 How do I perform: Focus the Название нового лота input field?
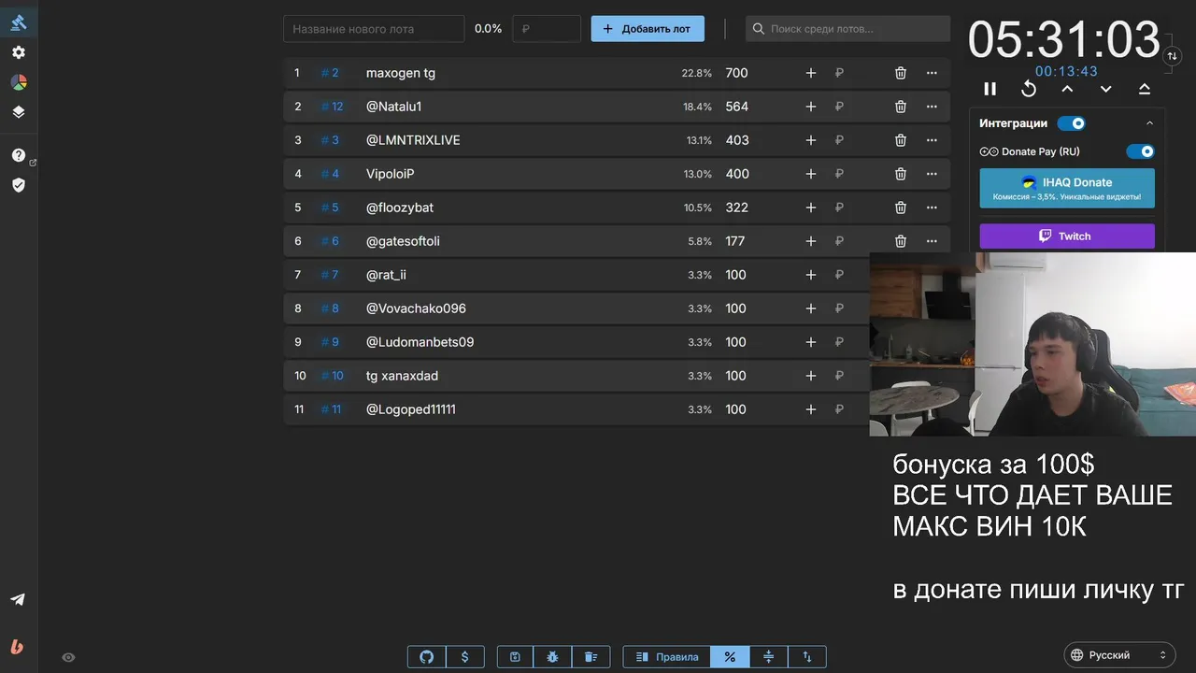click(x=374, y=29)
